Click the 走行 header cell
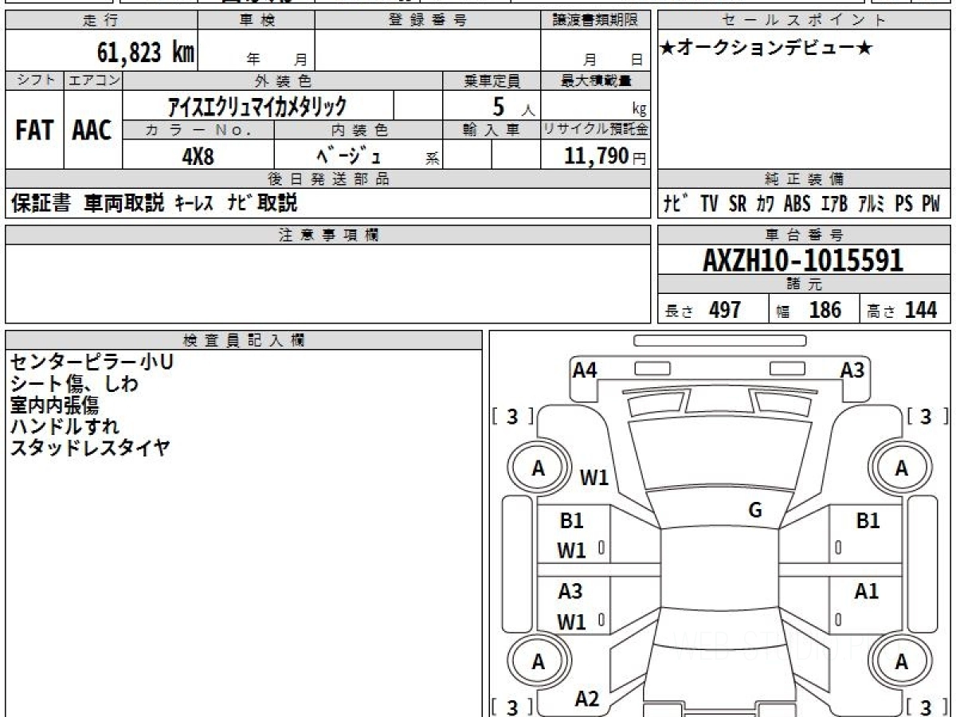 pyautogui.click(x=101, y=22)
